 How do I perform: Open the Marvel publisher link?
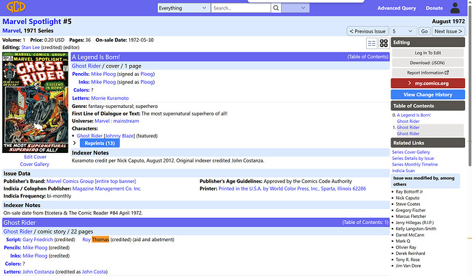[x=12, y=31]
